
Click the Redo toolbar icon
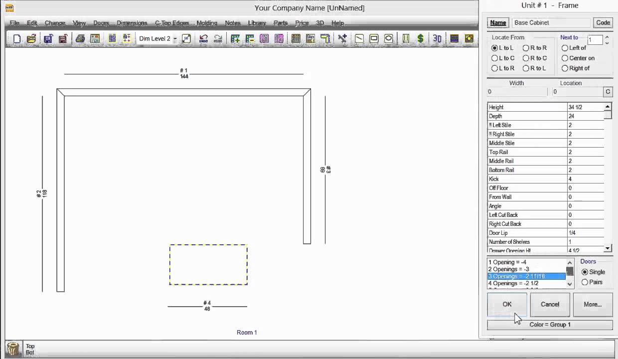click(x=218, y=38)
